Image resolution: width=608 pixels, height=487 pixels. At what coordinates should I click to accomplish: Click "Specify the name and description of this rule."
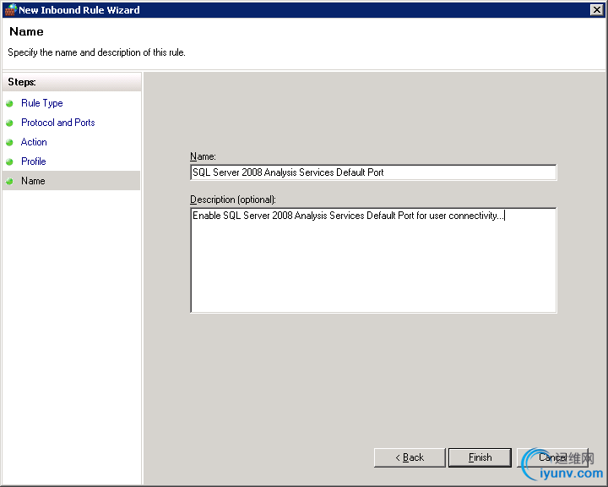coord(96,52)
